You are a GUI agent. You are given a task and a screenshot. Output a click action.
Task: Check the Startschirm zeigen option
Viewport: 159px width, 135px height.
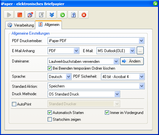point(50,119)
